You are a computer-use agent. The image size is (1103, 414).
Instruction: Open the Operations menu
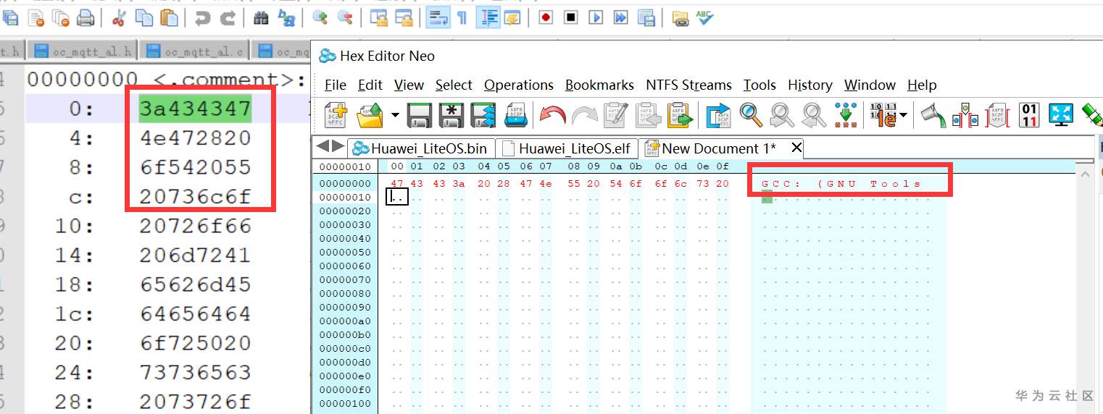point(519,85)
